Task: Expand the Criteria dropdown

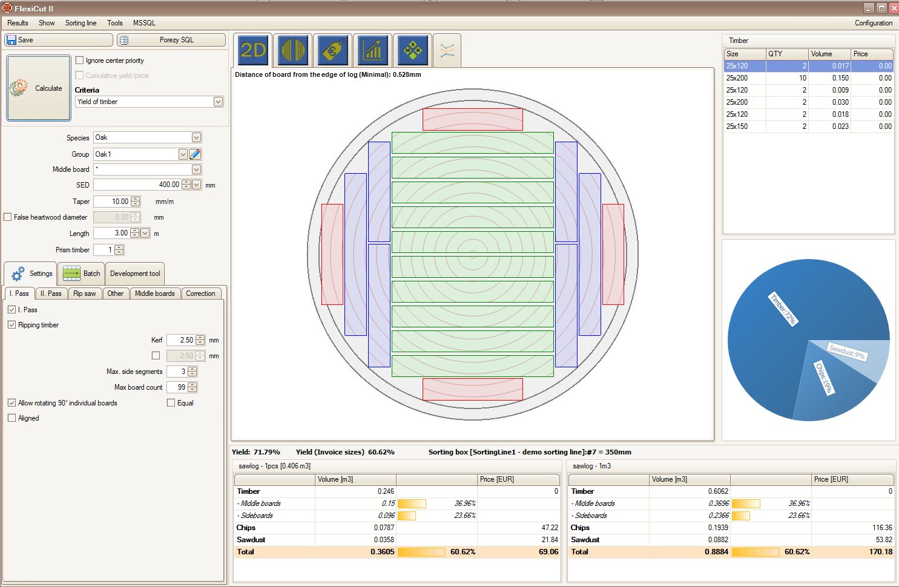Action: [218, 102]
